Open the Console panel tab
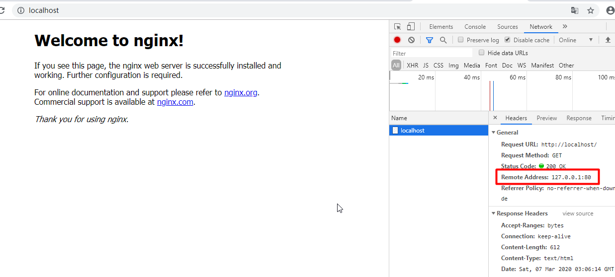The height and width of the screenshot is (277, 615). coord(475,27)
